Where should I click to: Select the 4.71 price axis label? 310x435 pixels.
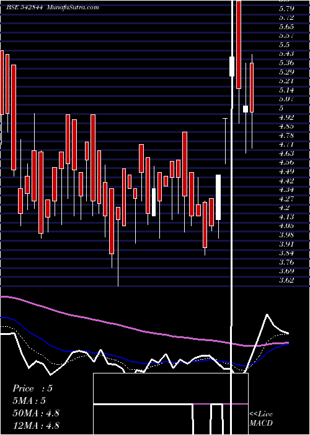[286, 145]
